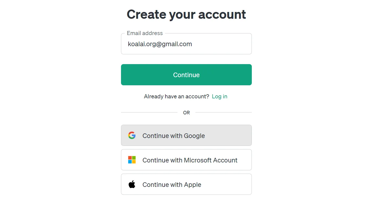Click the floating Email address label
Screen dimensions: 372x207
[145, 33]
